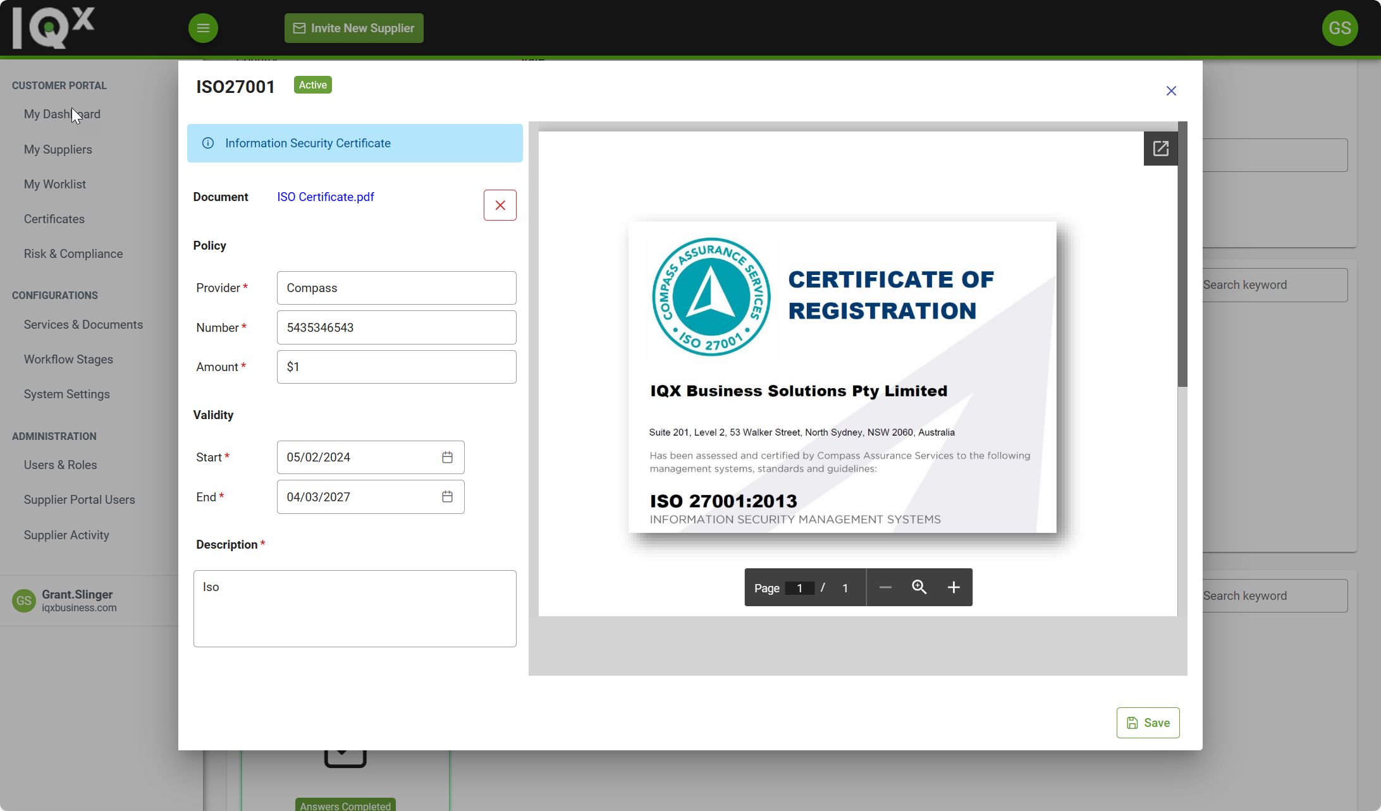Open certificate in new window icon

(x=1160, y=148)
